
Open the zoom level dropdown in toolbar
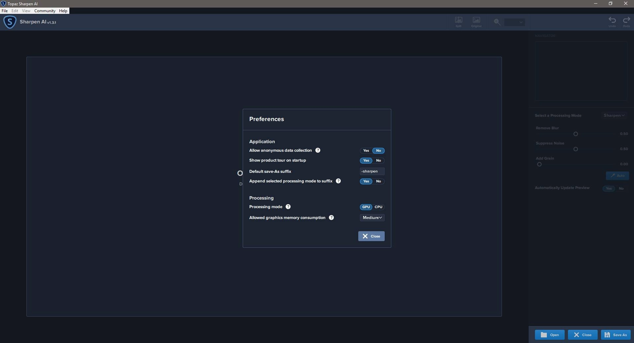[514, 22]
